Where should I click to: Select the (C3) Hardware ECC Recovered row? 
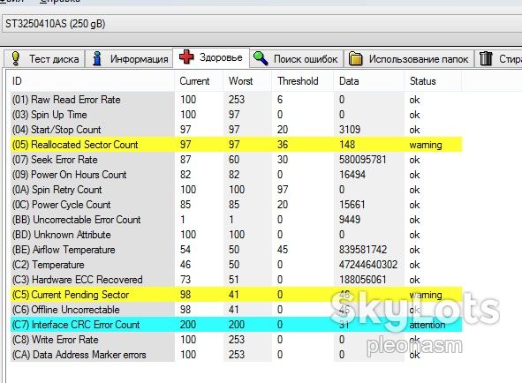[x=237, y=280]
